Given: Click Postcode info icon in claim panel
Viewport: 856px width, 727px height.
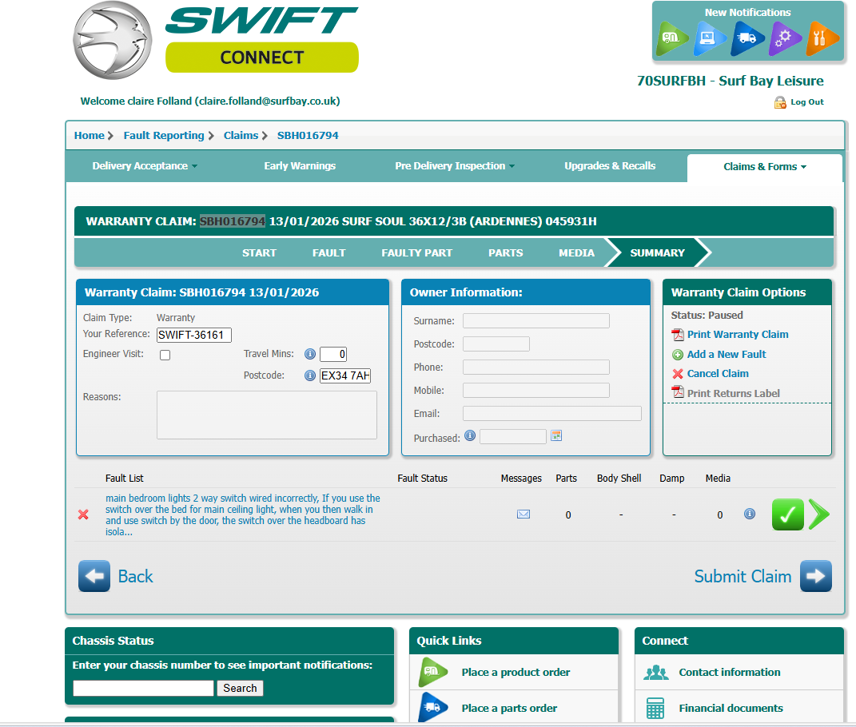Looking at the screenshot, I should tap(309, 375).
